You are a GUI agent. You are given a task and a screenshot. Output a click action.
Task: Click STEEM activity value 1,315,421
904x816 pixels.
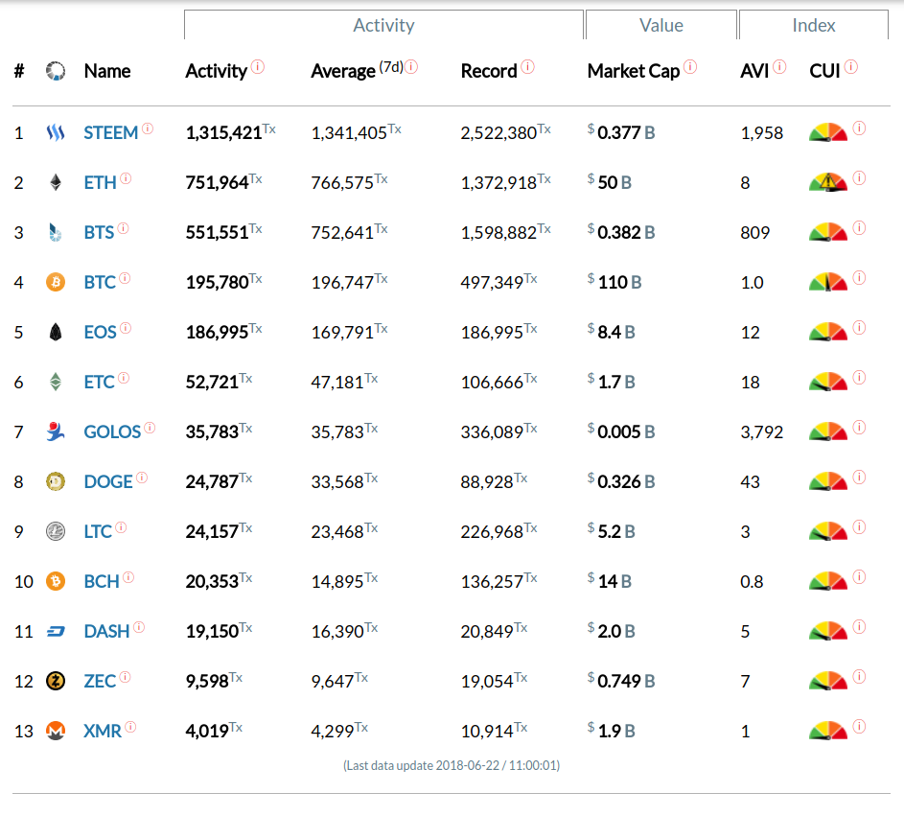point(223,133)
